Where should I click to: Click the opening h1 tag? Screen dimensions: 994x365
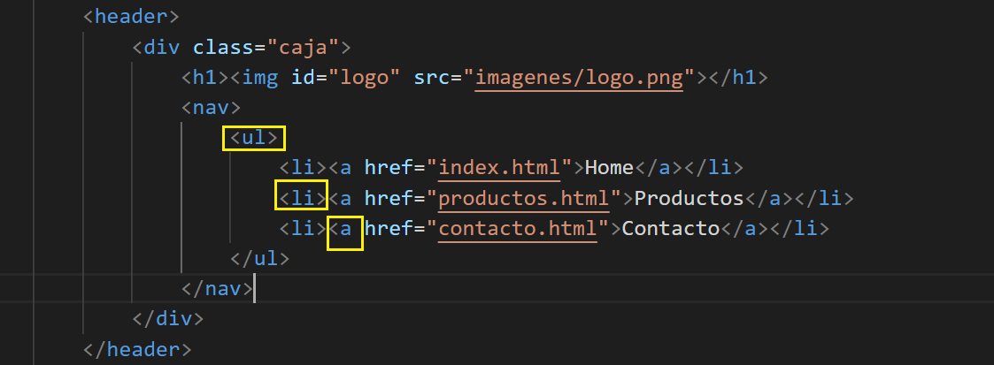tap(204, 77)
